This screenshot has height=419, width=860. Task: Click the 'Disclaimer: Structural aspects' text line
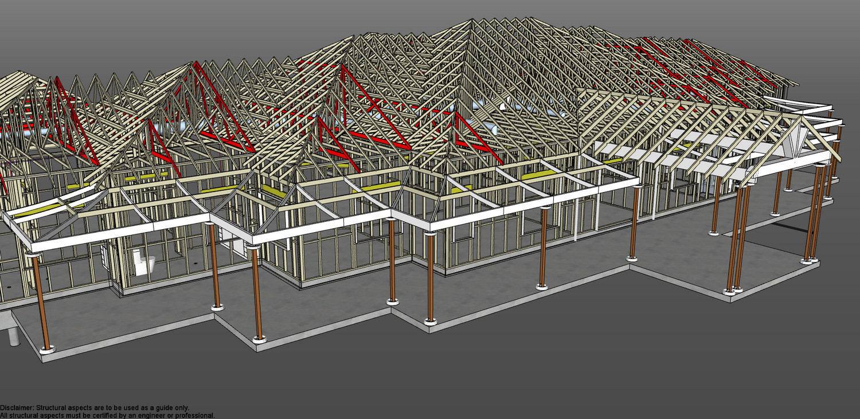tap(95, 408)
